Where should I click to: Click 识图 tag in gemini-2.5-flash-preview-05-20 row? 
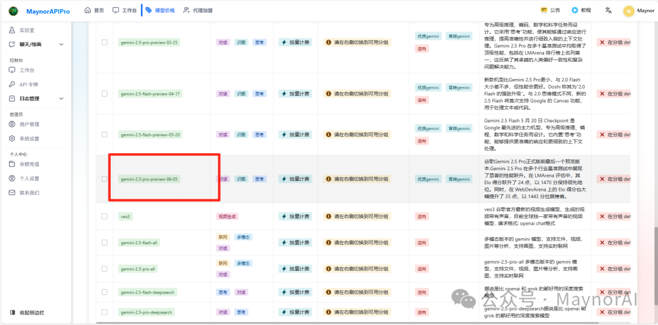point(241,135)
